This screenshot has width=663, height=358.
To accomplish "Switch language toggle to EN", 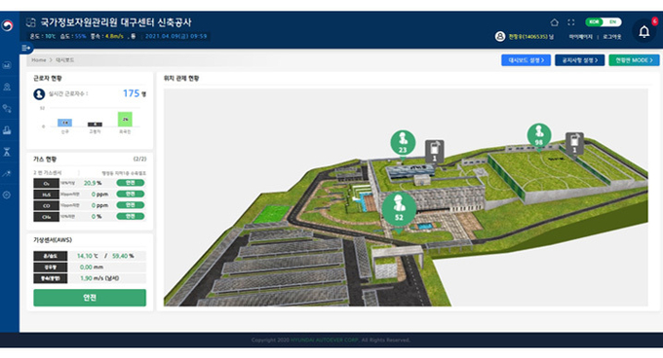I will [612, 22].
